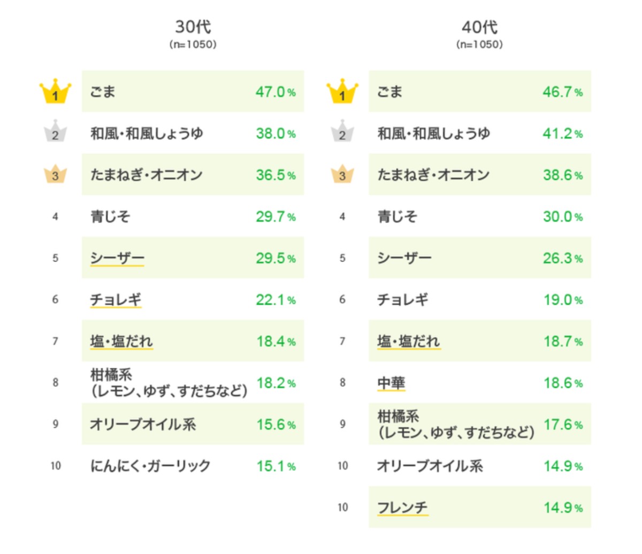The height and width of the screenshot is (554, 642).
Task: Click the underlined 塩・塩だれ in the 30代 list
Action: 121,341
